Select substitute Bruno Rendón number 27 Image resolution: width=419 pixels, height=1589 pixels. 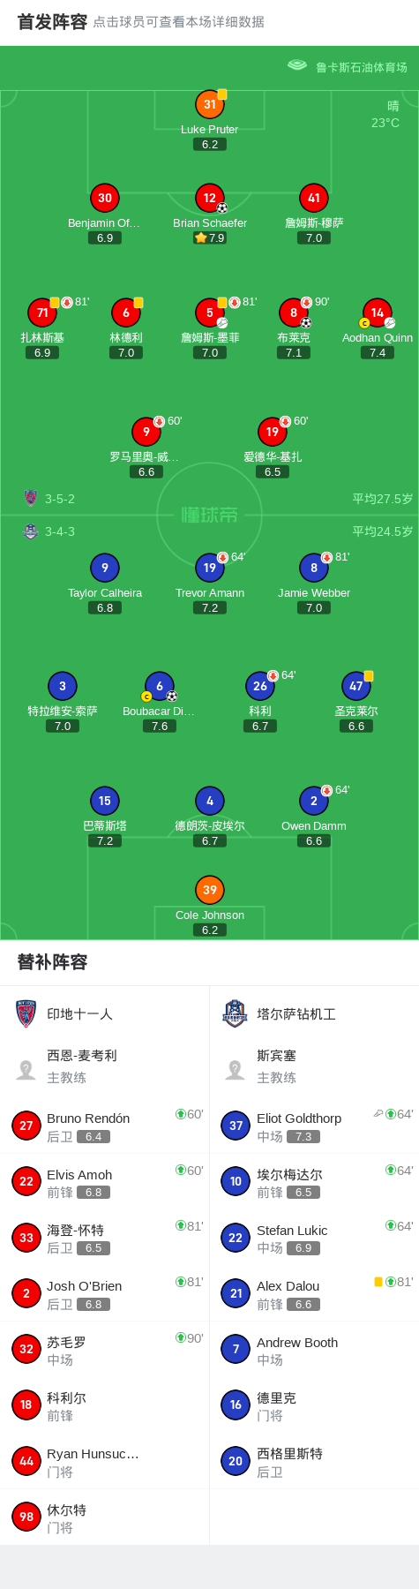click(x=26, y=1126)
